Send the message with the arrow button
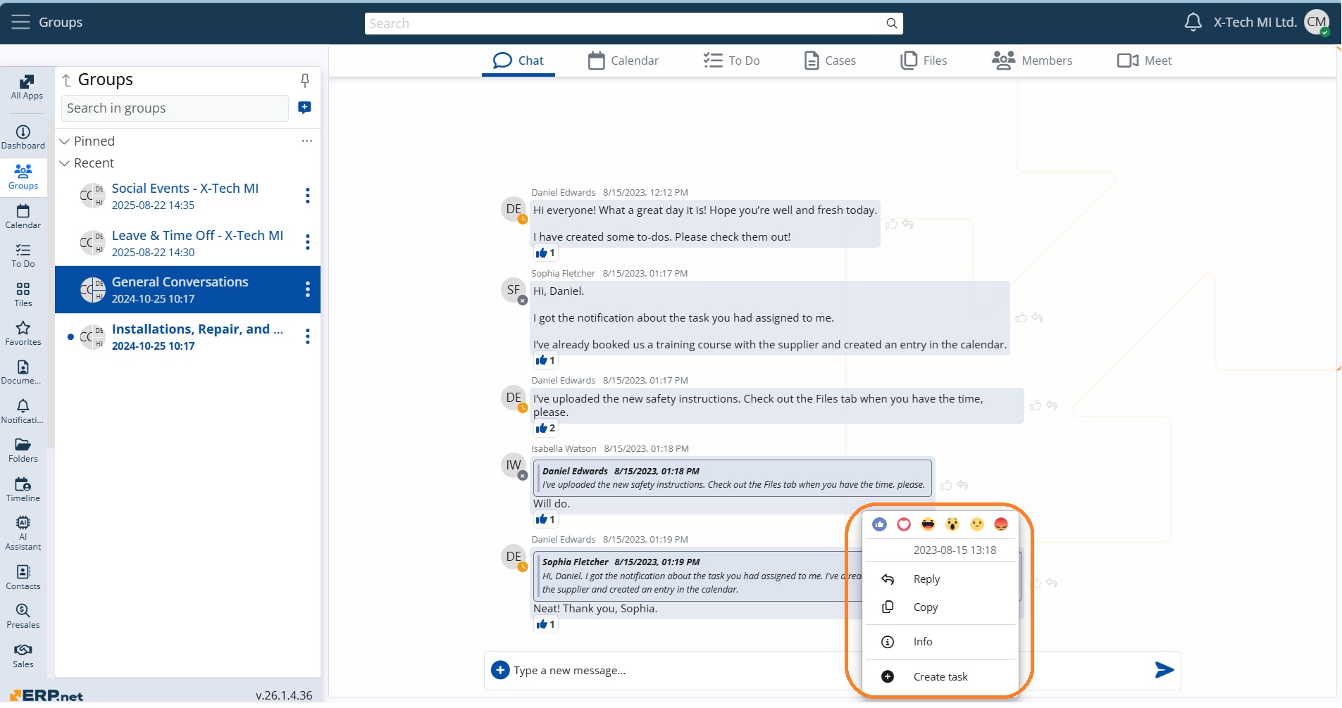This screenshot has width=1342, height=708. (1164, 670)
